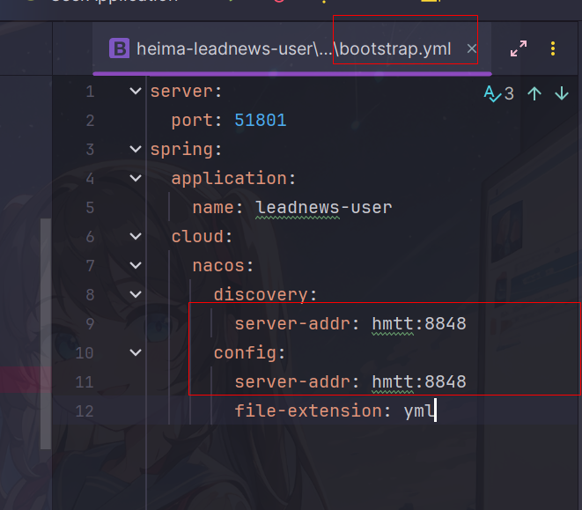
Task: Click the yml value on line 12
Action: click(419, 410)
